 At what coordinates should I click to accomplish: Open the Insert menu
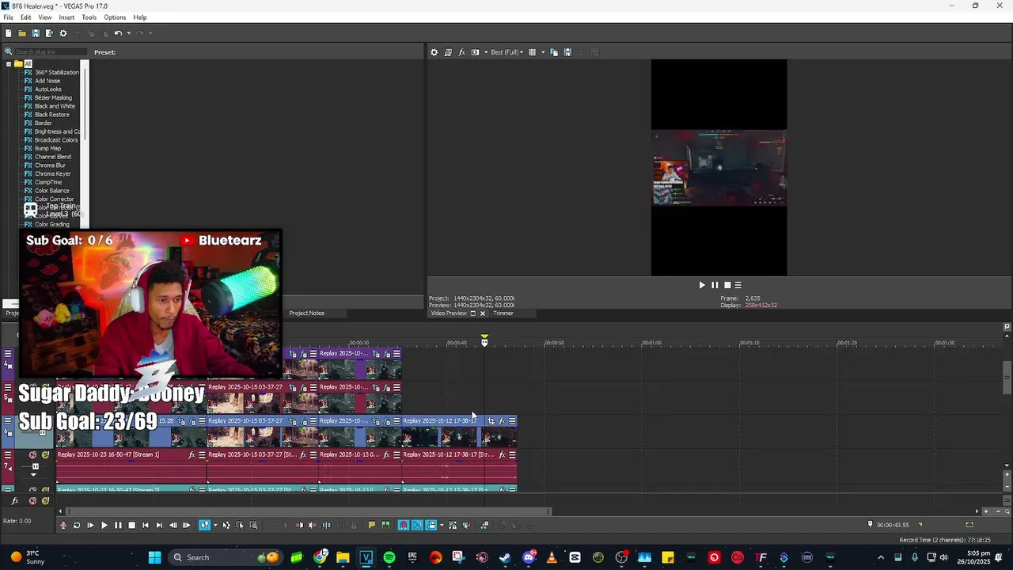click(x=66, y=17)
